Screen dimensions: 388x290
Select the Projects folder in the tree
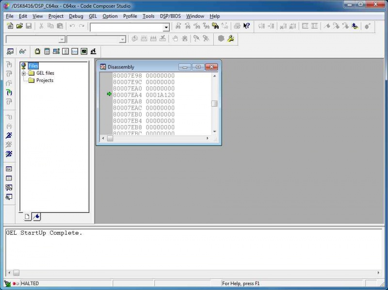(x=45, y=80)
